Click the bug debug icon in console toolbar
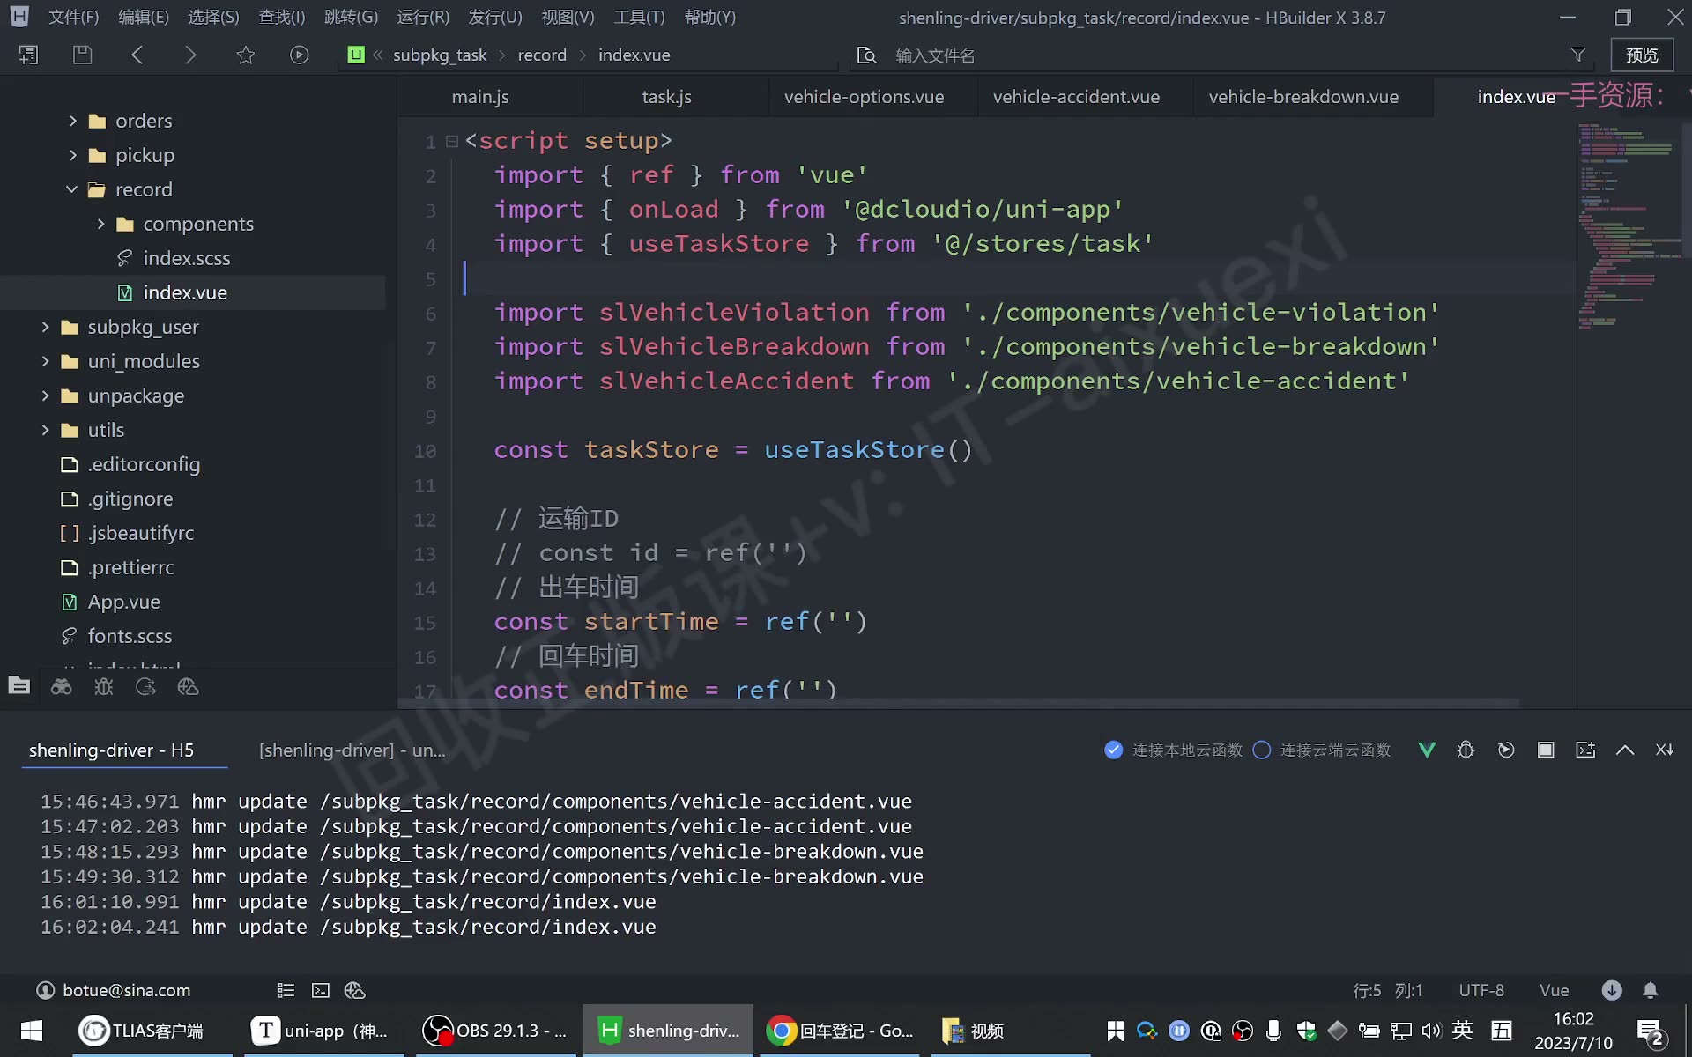1692x1057 pixels. (1466, 750)
